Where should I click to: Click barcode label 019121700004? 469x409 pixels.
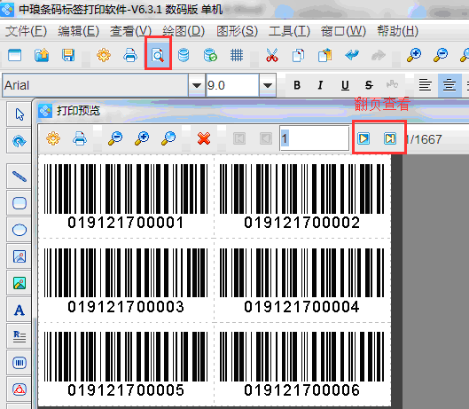point(301,280)
